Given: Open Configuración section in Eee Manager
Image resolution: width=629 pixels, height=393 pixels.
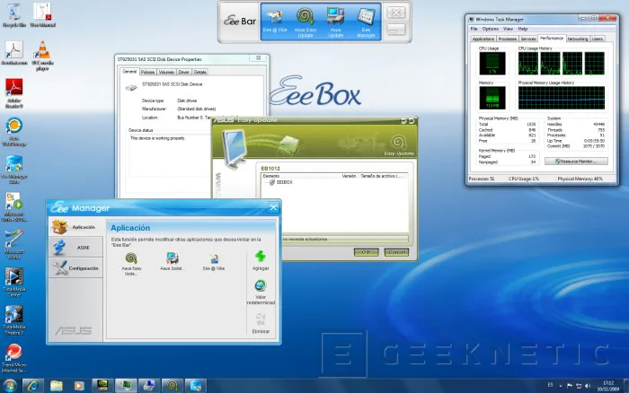Looking at the screenshot, I should pyautogui.click(x=75, y=268).
